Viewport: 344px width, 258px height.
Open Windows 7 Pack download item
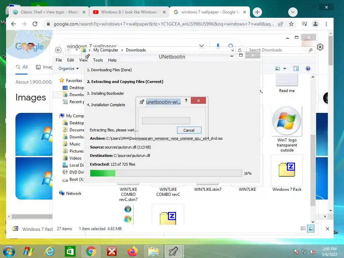tap(33, 229)
